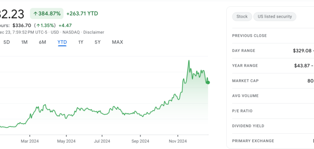
Task: Click the chart's highest price peak
Action: 189,61
